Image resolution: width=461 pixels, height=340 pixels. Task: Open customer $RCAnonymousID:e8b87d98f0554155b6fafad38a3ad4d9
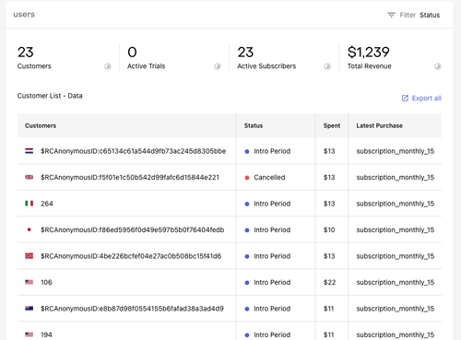pos(132,309)
